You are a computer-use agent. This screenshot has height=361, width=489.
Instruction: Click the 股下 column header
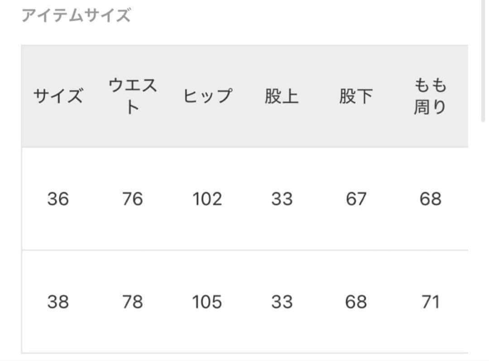coord(356,96)
